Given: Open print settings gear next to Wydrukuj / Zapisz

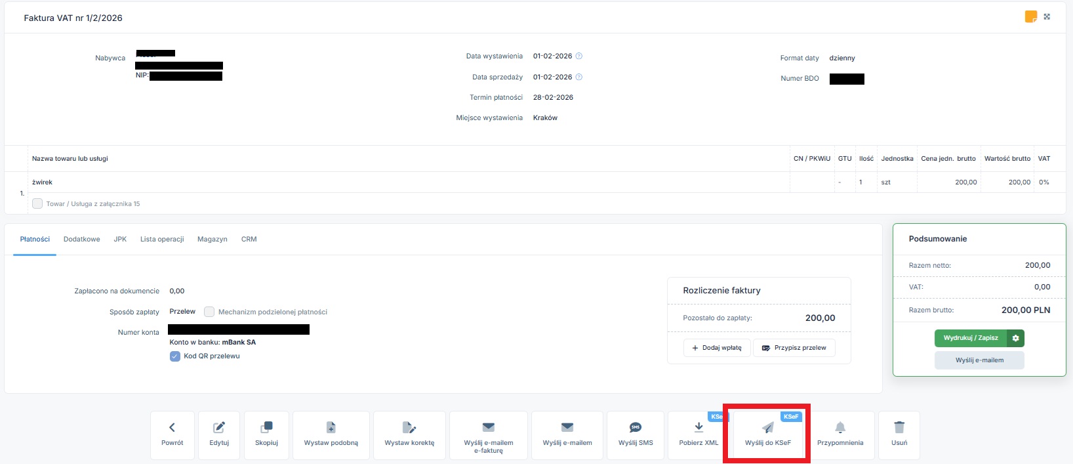Looking at the screenshot, I should click(1015, 338).
